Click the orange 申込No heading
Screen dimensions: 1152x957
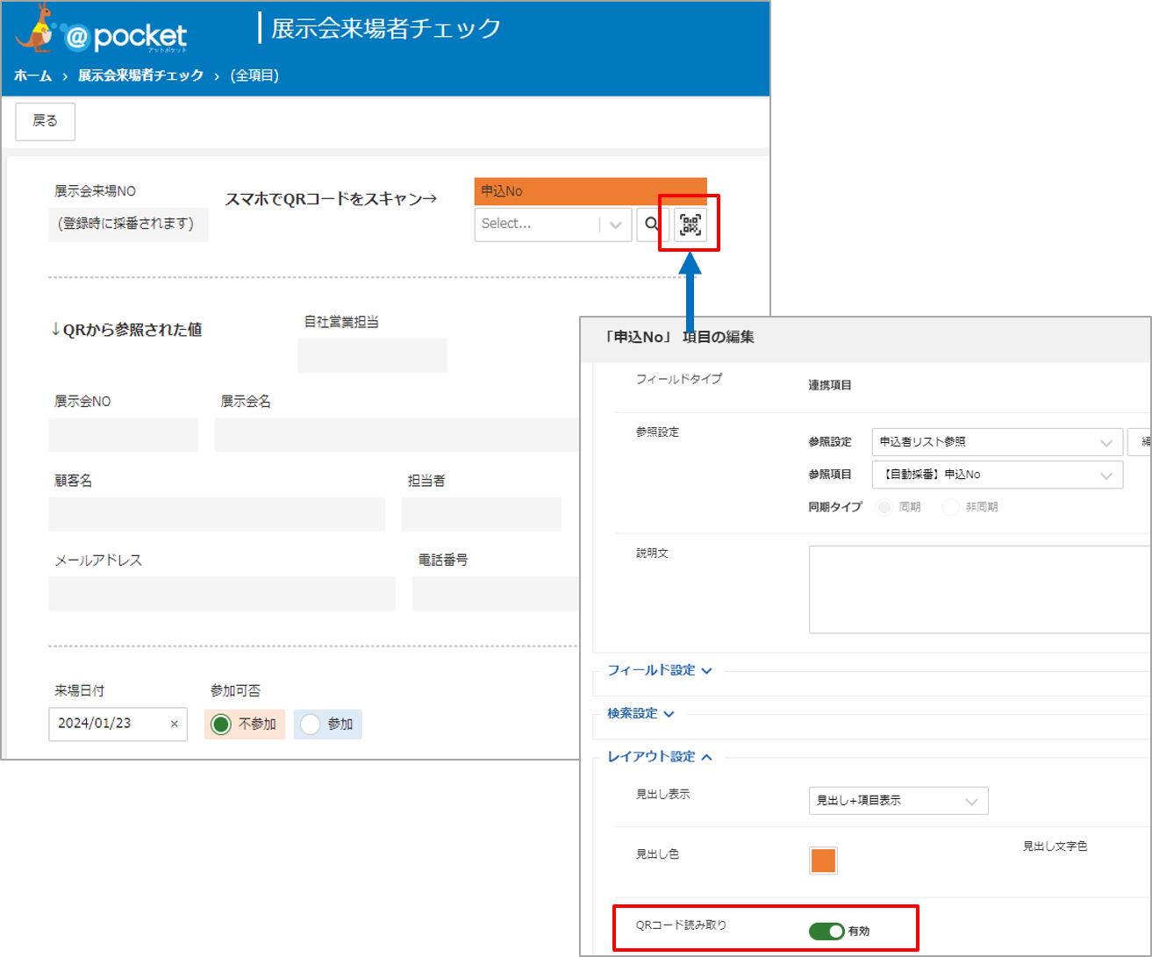pos(590,191)
